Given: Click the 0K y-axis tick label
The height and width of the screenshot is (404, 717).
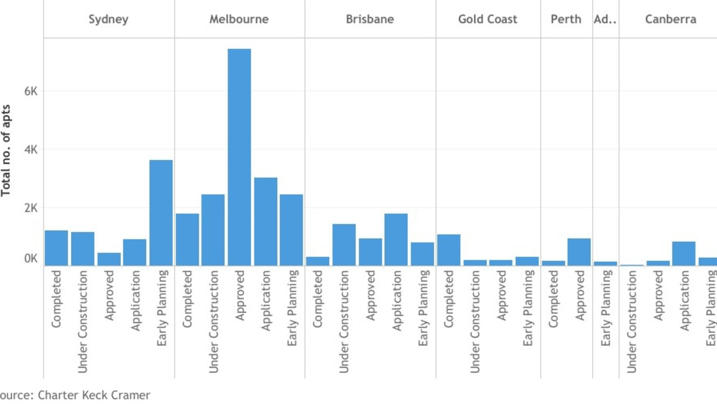Looking at the screenshot, I should [31, 259].
